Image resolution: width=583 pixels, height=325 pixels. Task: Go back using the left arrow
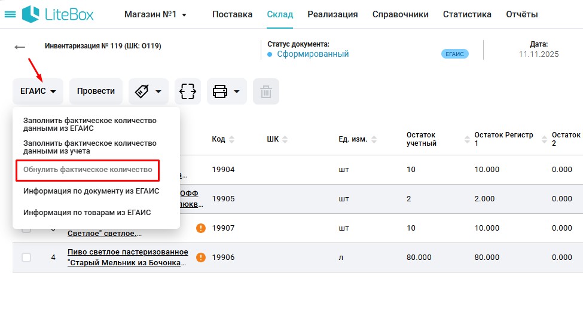pyautogui.click(x=20, y=47)
